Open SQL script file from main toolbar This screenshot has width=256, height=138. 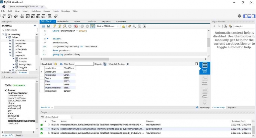click(x=10, y=16)
